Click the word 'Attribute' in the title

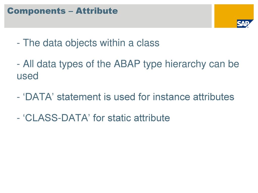(97, 11)
